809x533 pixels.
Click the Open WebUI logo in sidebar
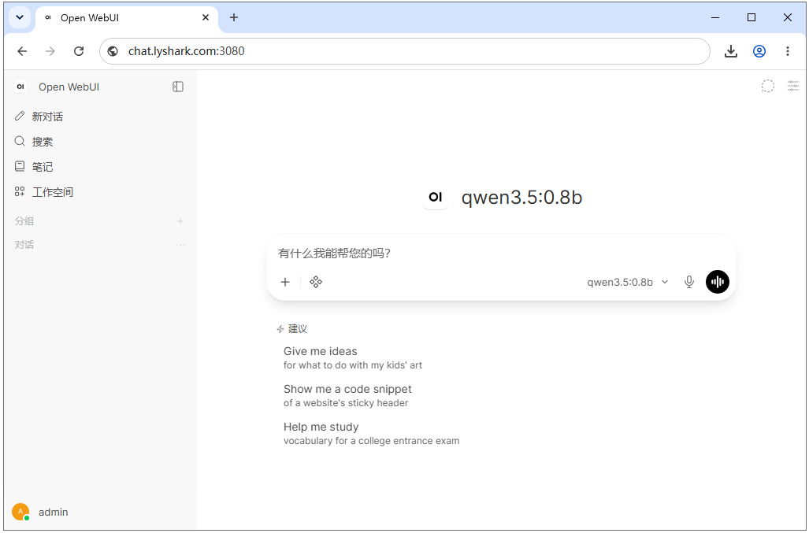click(20, 87)
